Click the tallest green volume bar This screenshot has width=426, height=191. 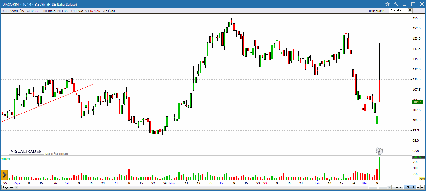point(379,168)
